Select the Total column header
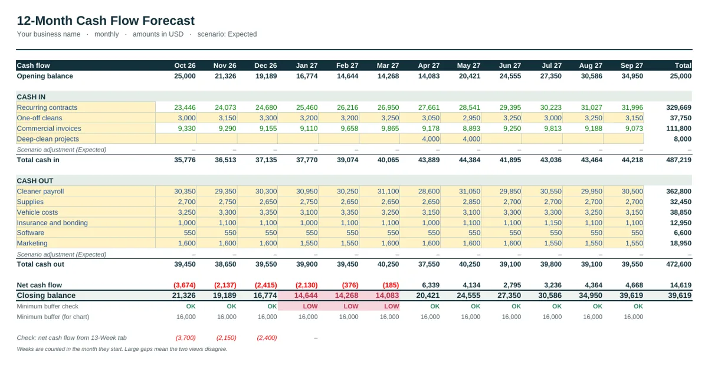This screenshot has width=708, height=368. point(683,65)
